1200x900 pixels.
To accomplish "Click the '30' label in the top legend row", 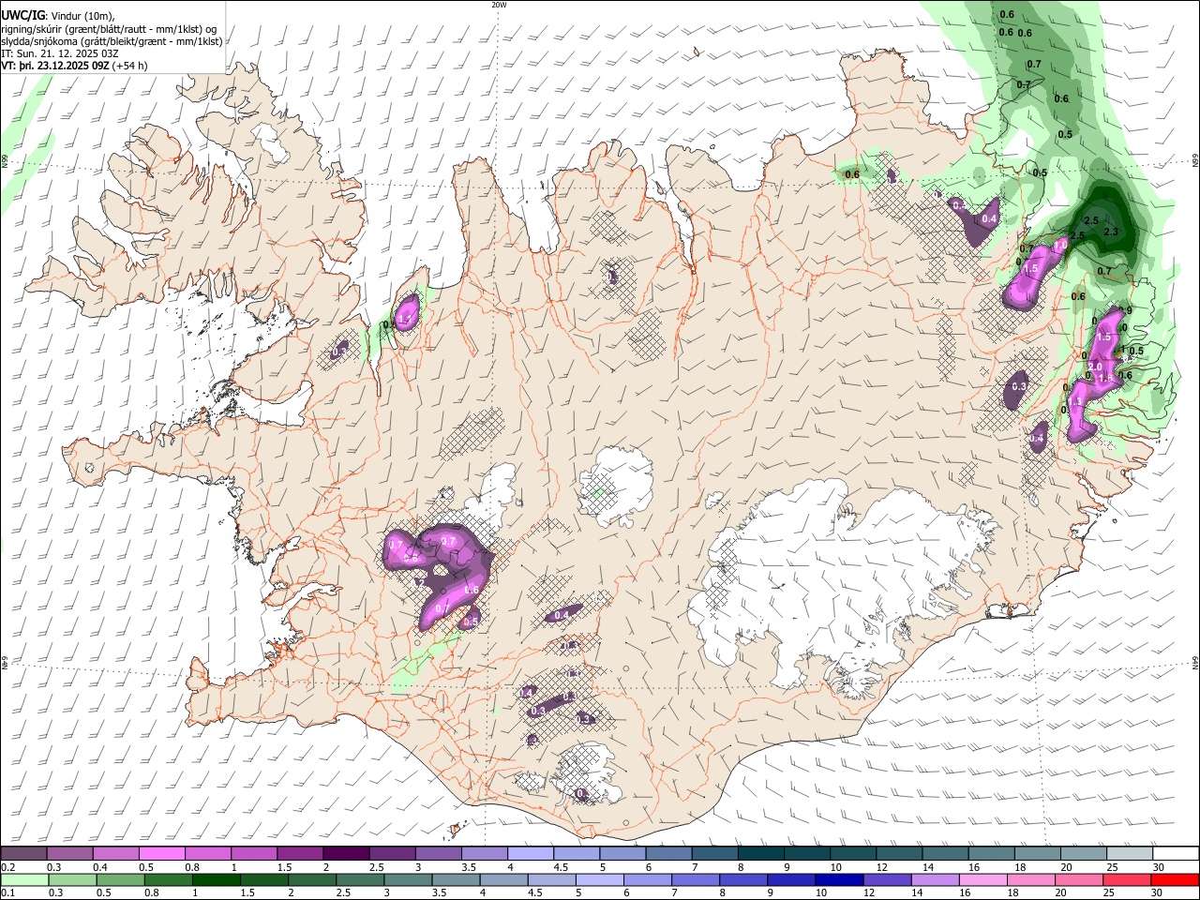I will click(x=1159, y=867).
